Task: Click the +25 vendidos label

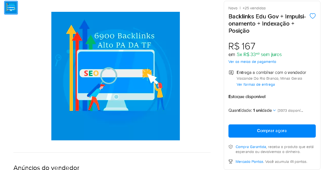Action: 254,8
